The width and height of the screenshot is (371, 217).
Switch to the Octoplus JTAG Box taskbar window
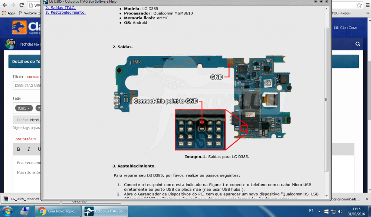click(105, 211)
